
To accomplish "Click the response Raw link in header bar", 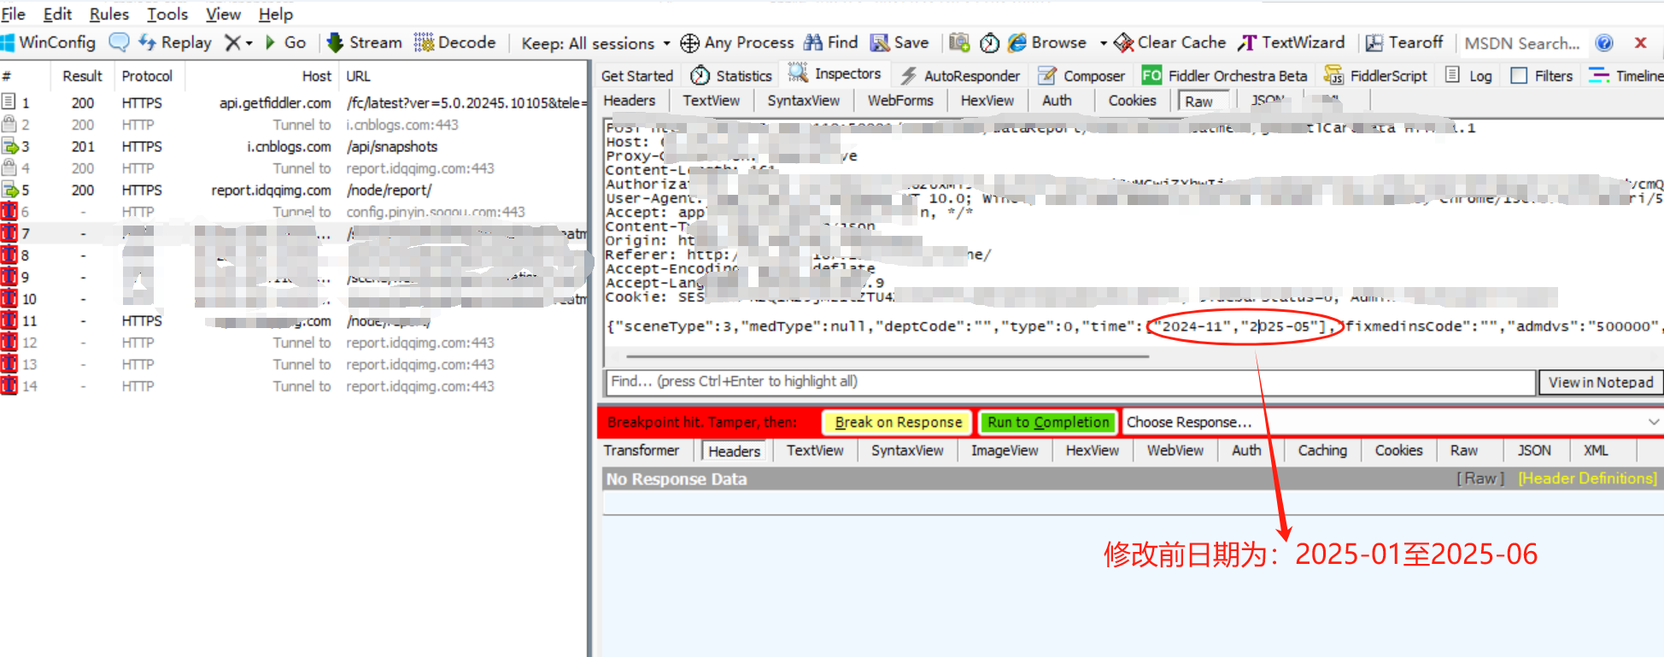I will 1480,478.
